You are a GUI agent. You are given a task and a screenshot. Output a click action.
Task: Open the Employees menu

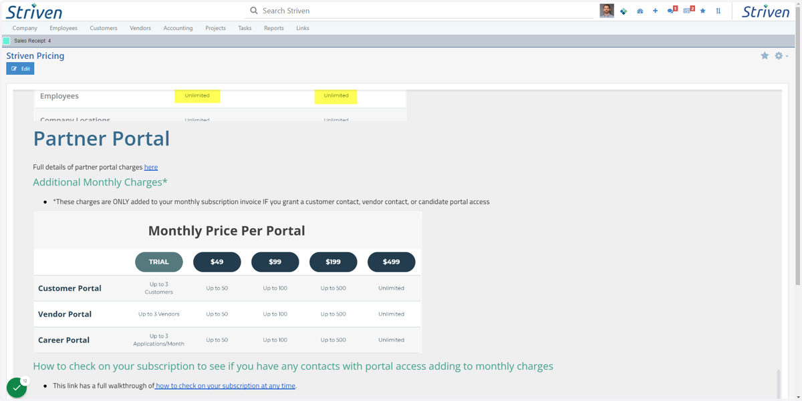coord(63,28)
